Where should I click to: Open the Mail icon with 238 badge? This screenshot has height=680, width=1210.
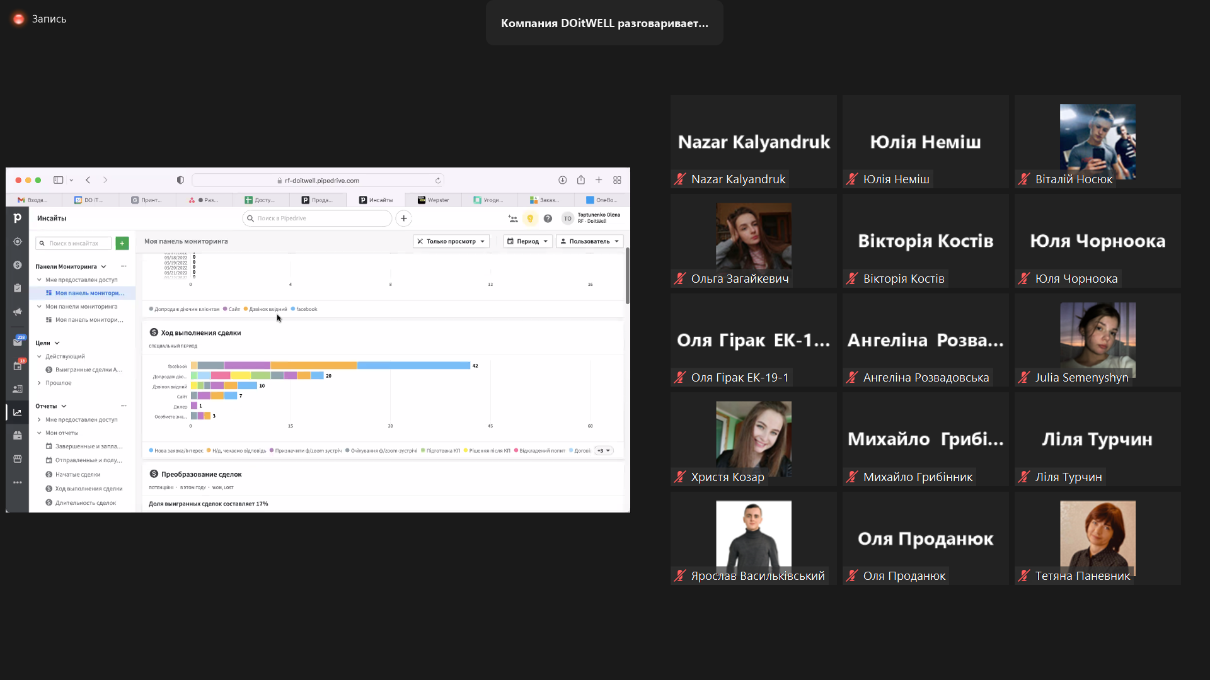[x=18, y=341]
